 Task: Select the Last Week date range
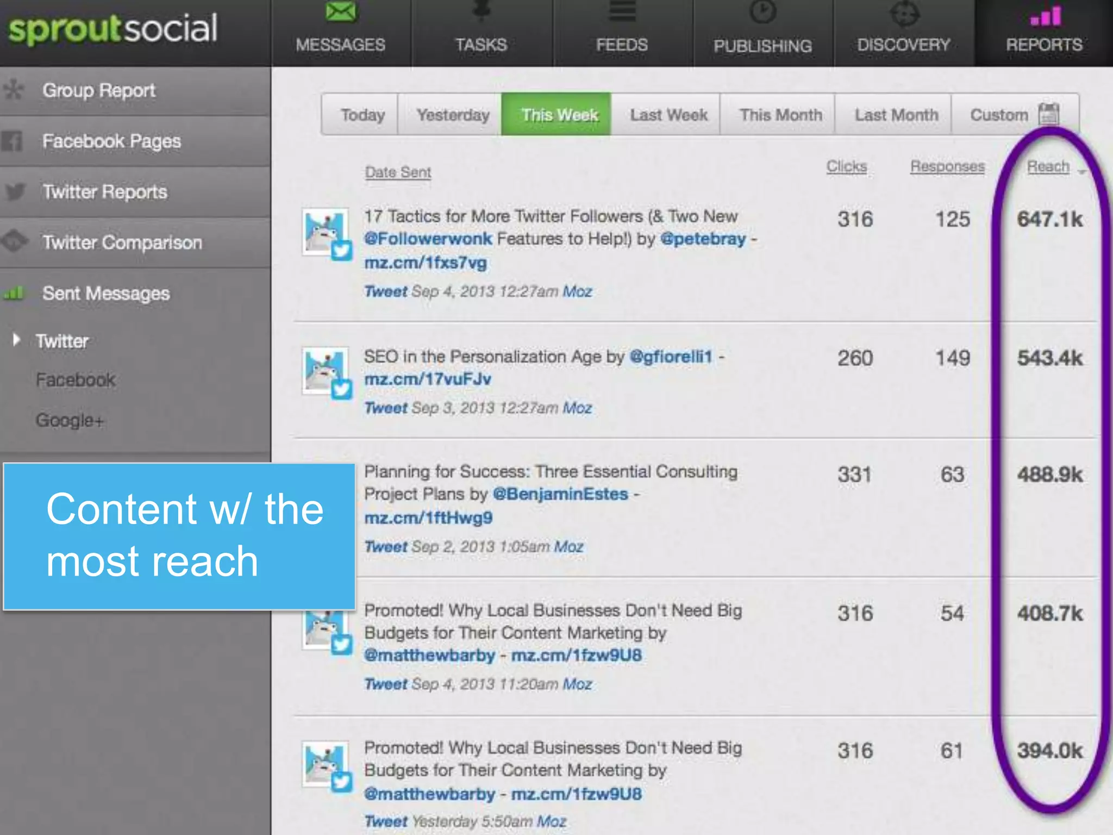668,115
